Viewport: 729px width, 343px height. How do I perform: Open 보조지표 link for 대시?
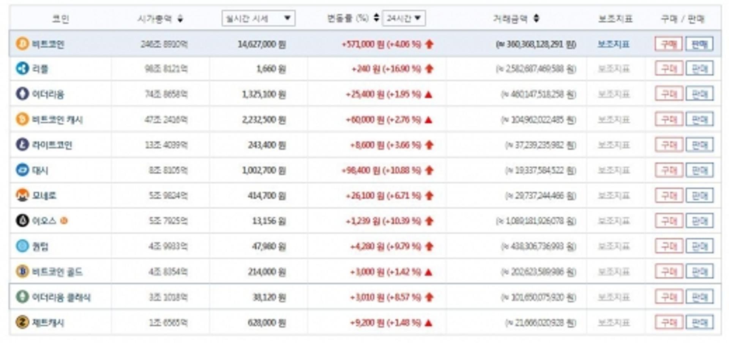coord(614,170)
